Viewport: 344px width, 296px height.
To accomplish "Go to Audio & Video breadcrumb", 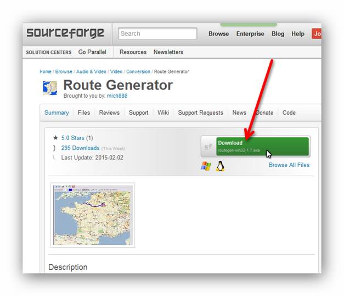I will [91, 71].
